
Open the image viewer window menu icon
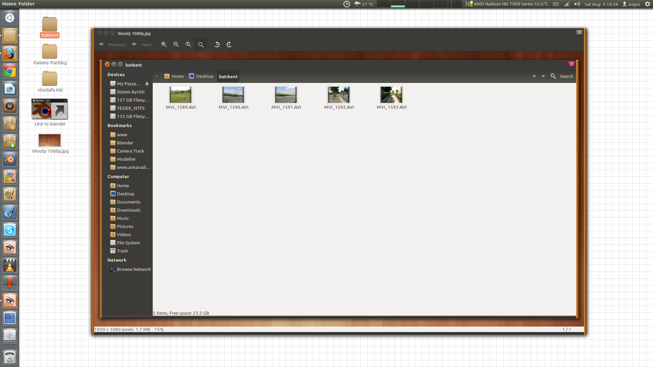pyautogui.click(x=579, y=32)
